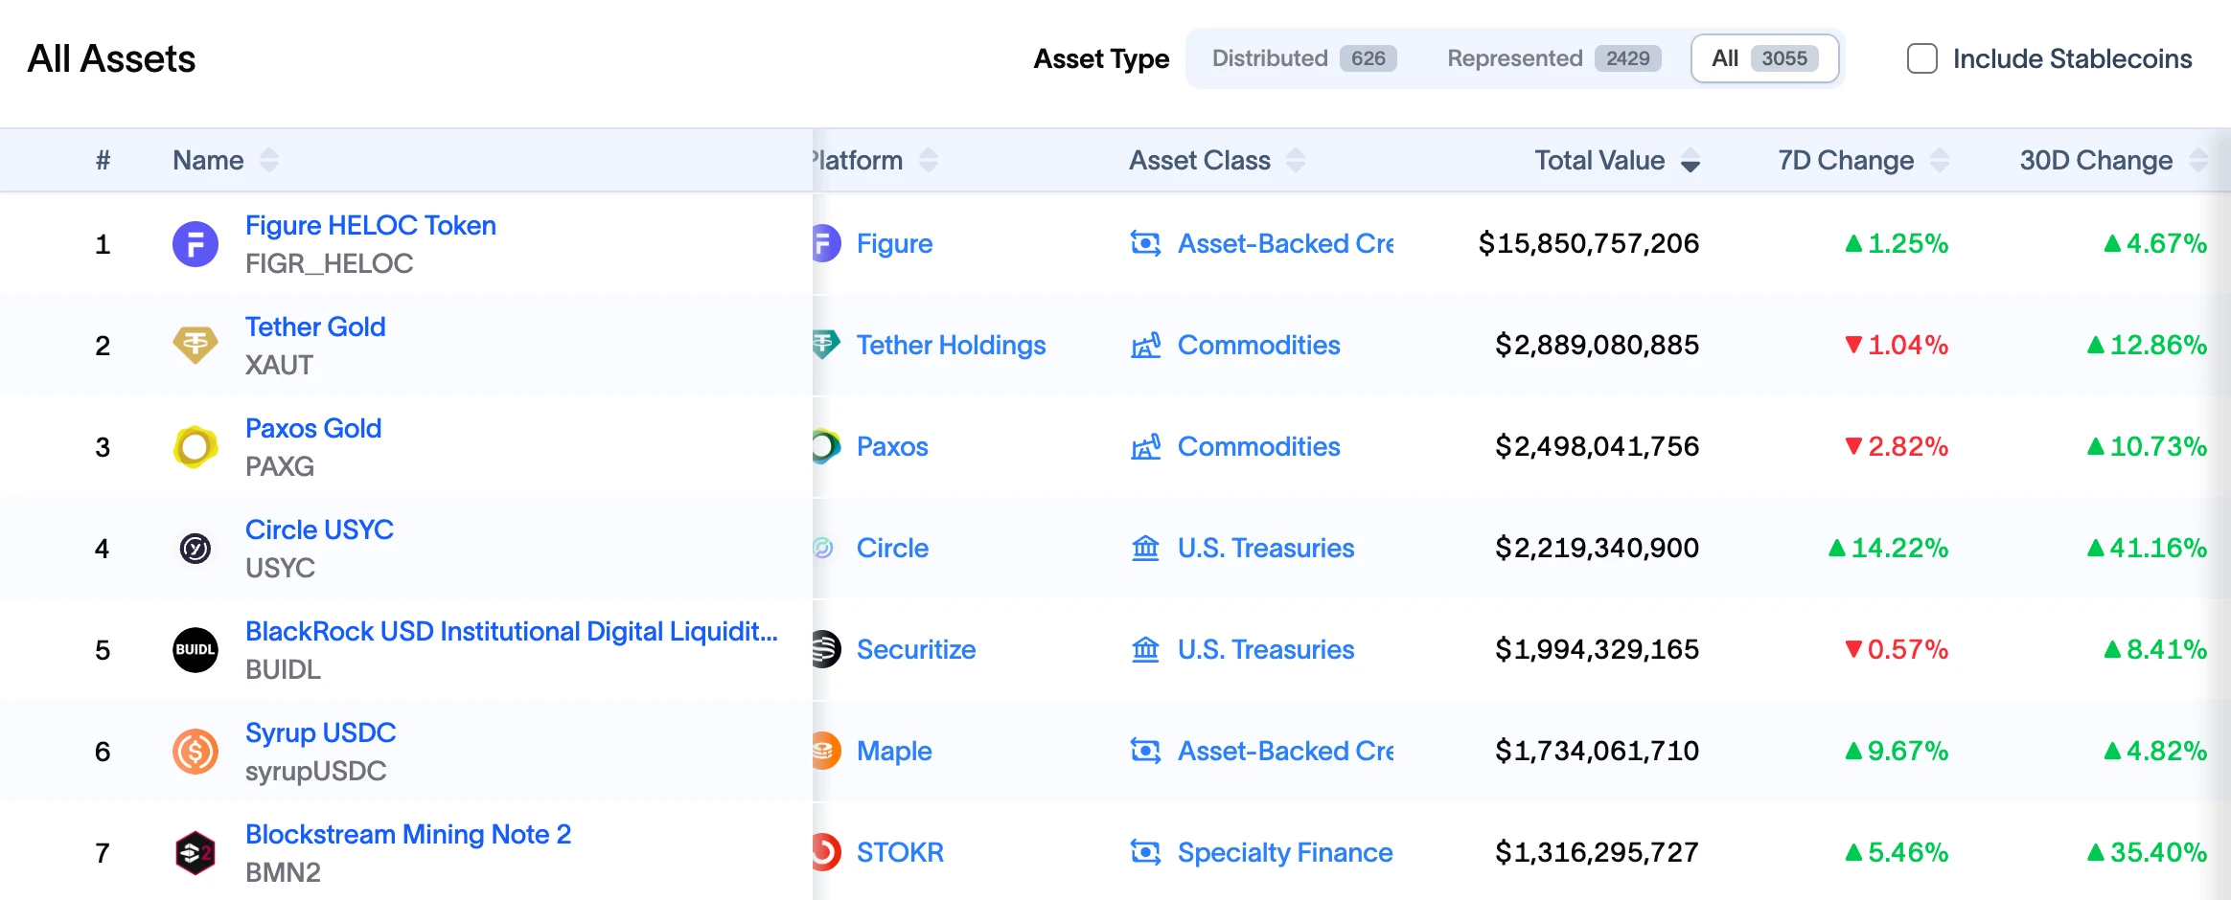The width and height of the screenshot is (2231, 900).
Task: Click the 41.16% 30D change value
Action: (2147, 548)
